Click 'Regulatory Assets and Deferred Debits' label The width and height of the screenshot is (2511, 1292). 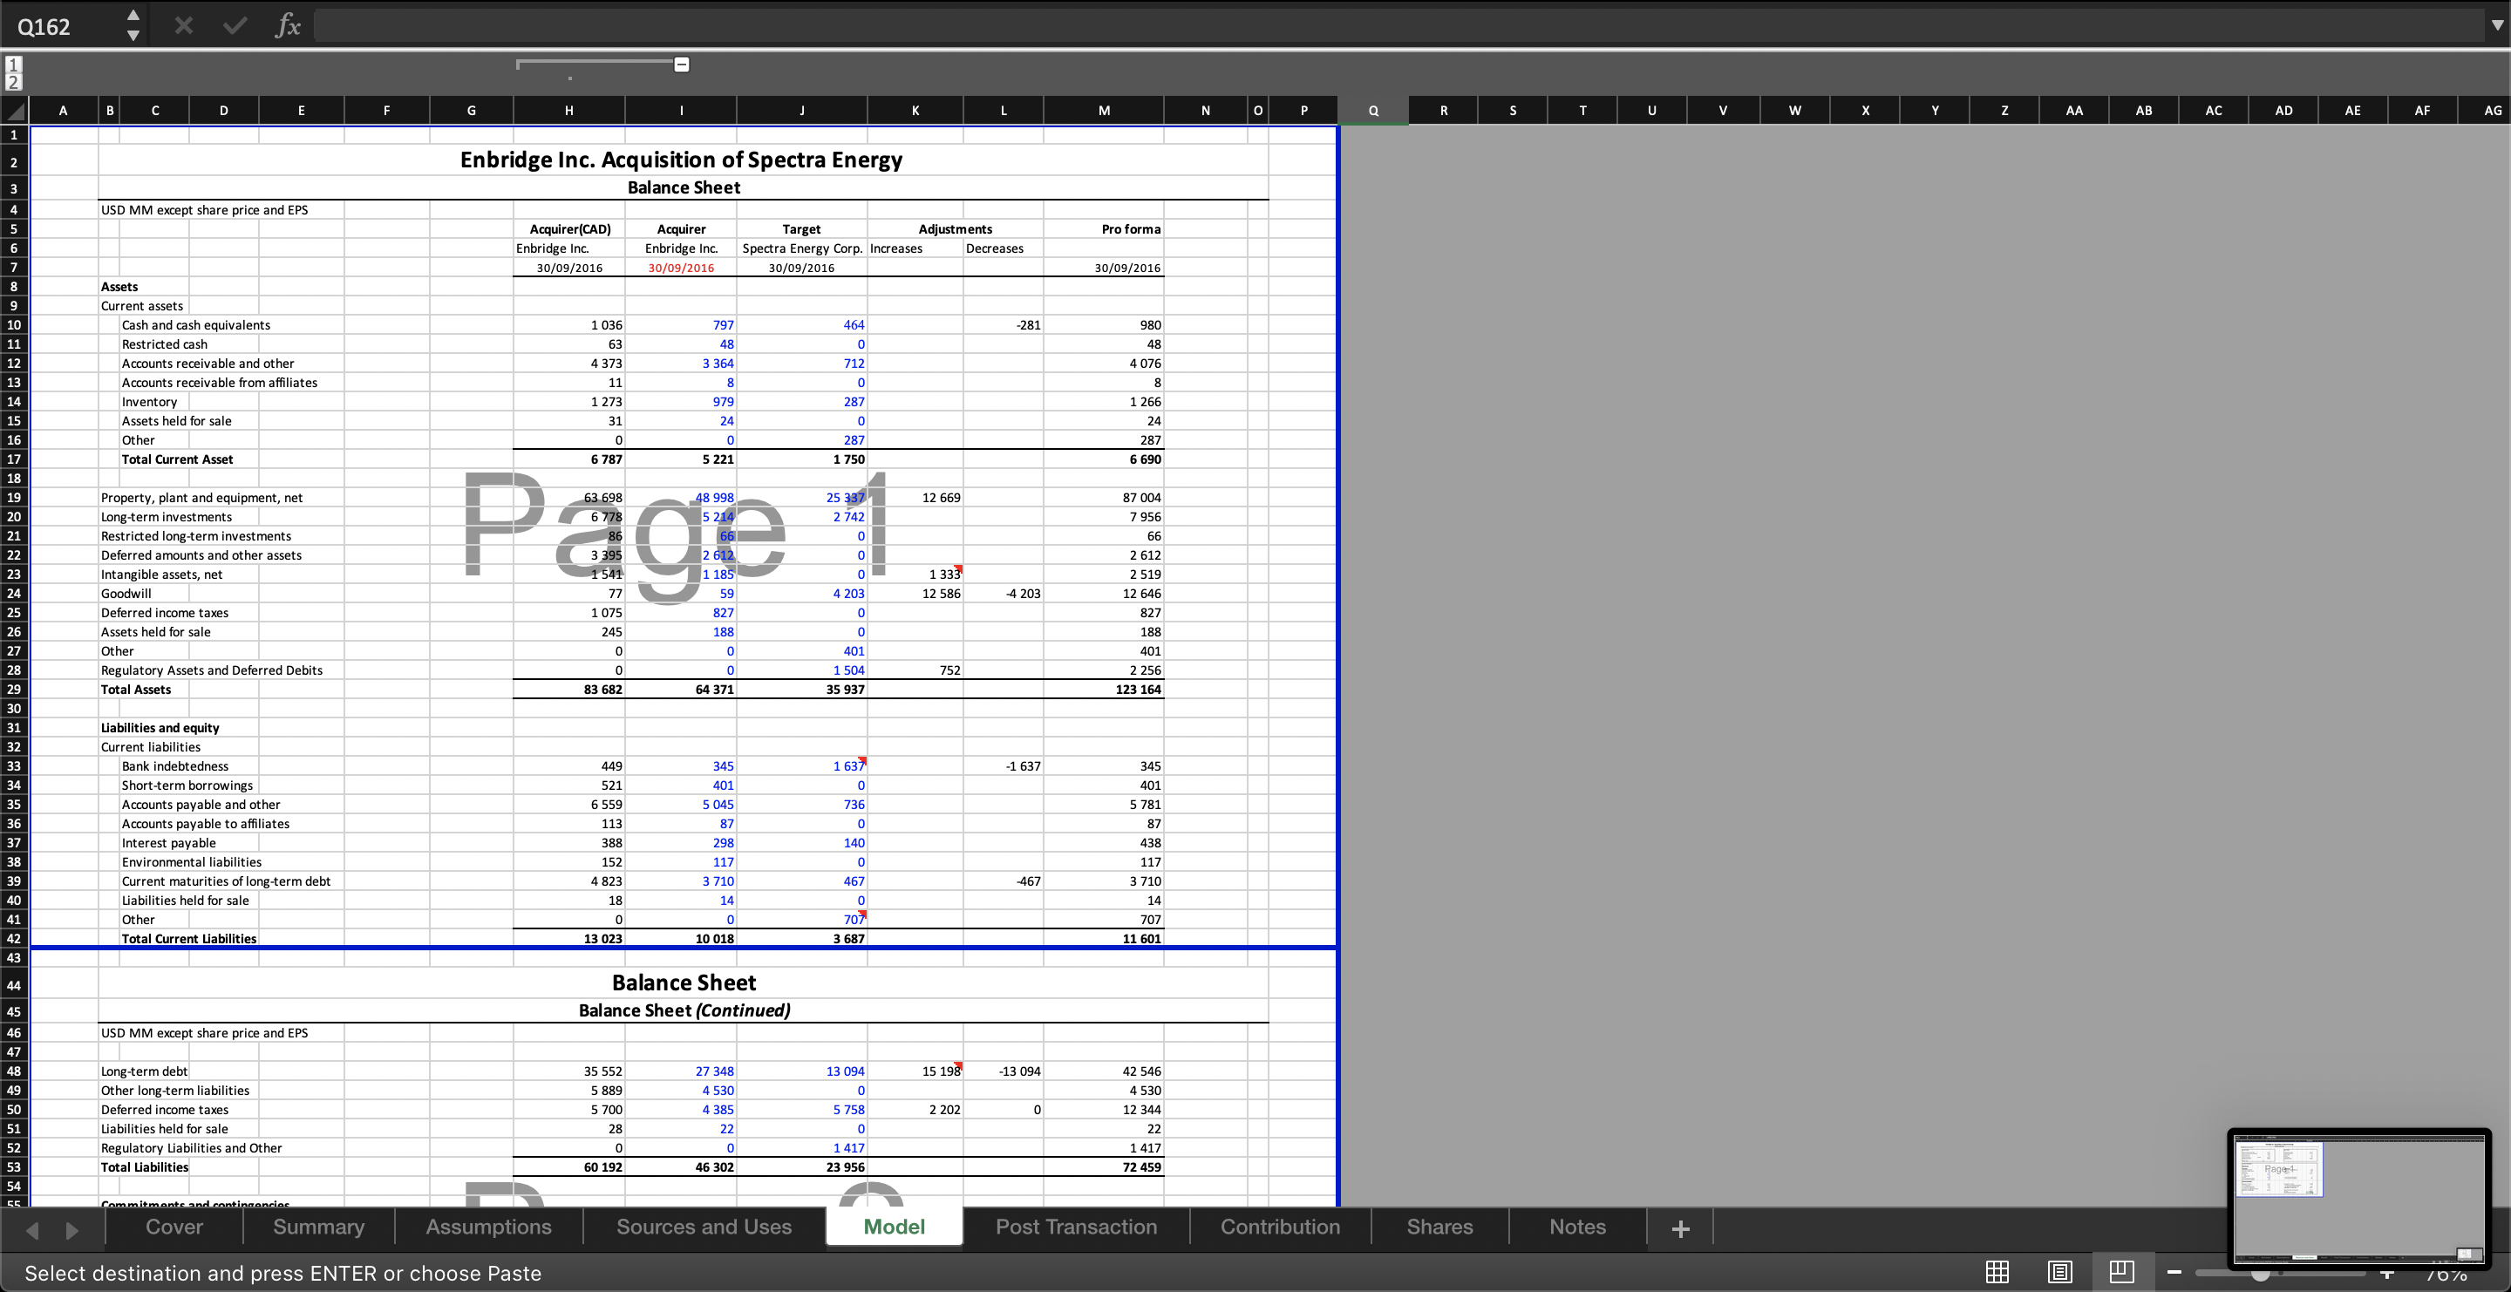click(212, 670)
